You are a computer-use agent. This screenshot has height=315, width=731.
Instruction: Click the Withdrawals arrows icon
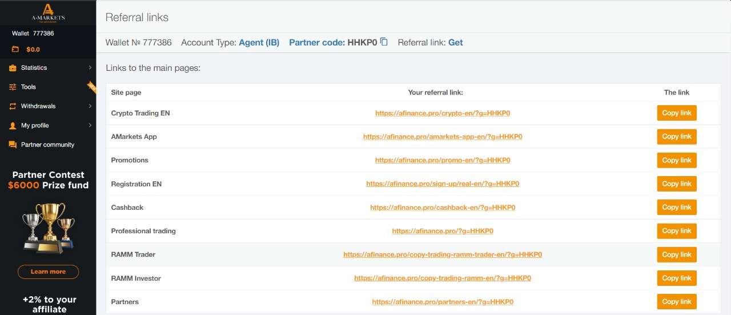coord(13,106)
